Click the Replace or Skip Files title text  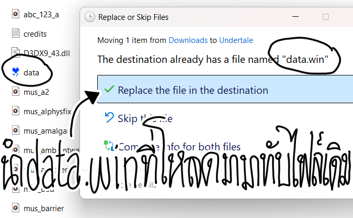(133, 17)
